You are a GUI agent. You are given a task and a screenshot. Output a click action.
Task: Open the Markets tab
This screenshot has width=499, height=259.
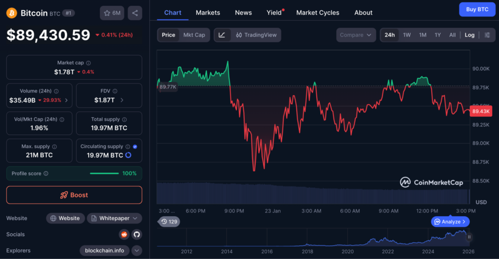click(208, 13)
